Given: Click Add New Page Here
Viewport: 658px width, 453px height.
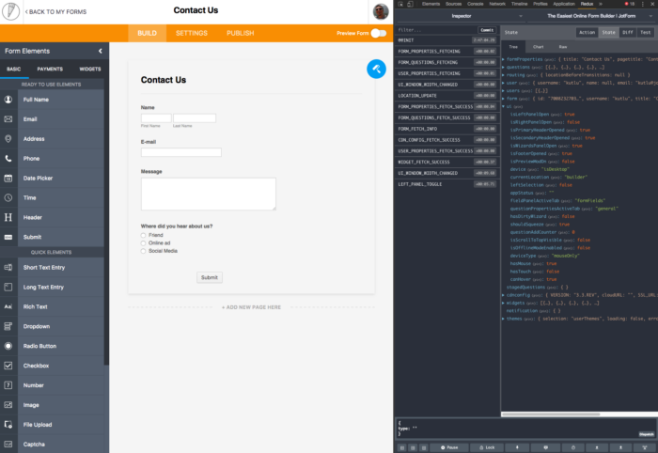Looking at the screenshot, I should pyautogui.click(x=251, y=307).
